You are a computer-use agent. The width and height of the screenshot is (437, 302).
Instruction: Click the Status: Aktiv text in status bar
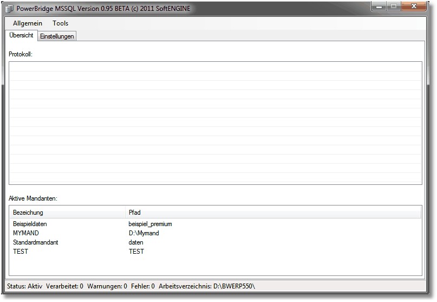tap(24, 286)
